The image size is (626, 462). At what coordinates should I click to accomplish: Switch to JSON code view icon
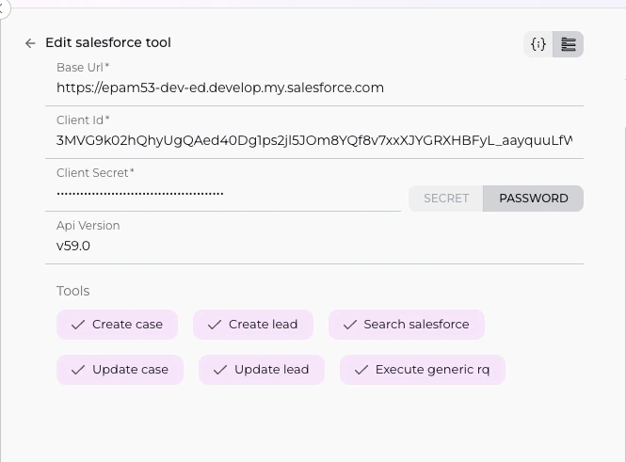(538, 44)
